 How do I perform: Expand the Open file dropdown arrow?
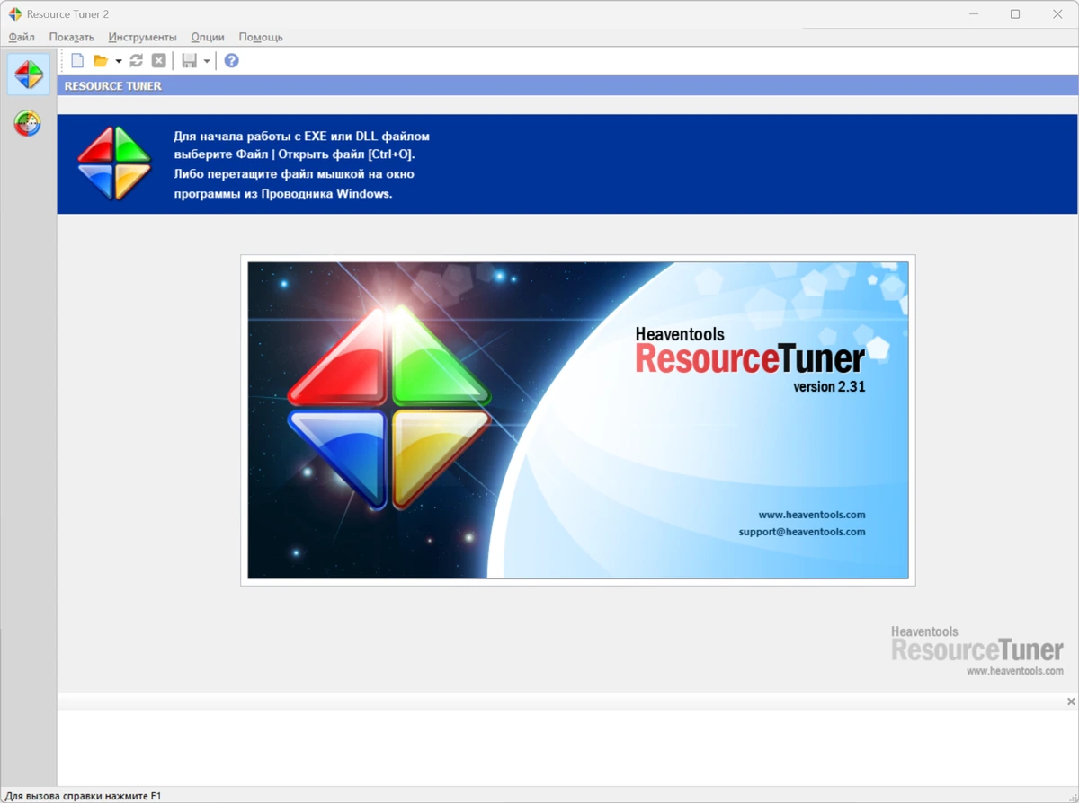click(x=119, y=61)
